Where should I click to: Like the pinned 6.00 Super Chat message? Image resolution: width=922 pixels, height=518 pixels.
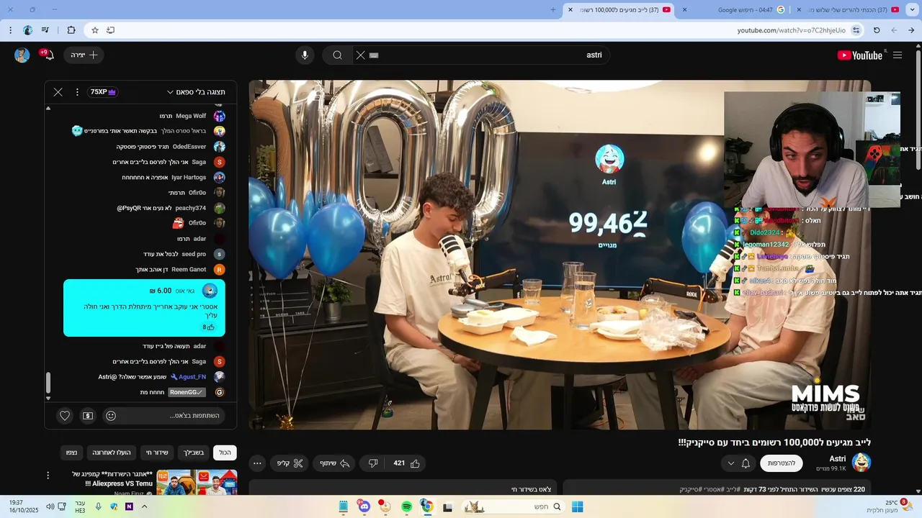(210, 327)
